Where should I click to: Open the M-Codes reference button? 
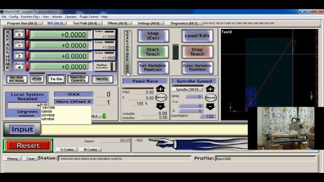click(x=90, y=150)
